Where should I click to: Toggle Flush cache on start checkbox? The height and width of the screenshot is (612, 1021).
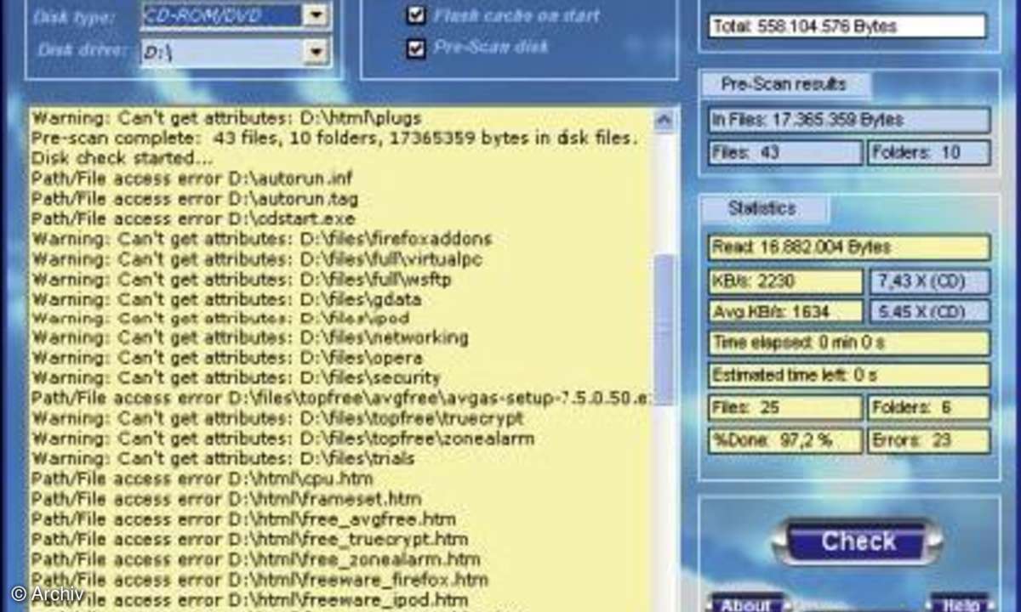point(415,14)
